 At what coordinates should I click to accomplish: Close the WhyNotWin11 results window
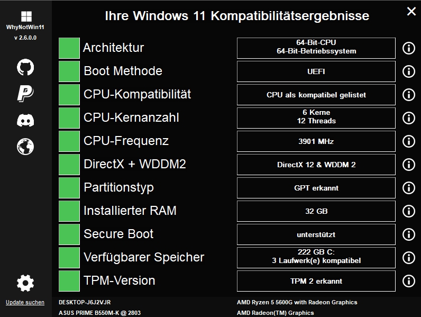(x=411, y=11)
